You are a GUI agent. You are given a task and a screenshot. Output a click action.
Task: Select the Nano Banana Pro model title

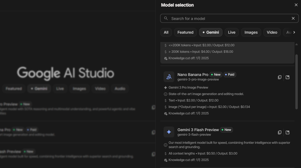[x=193, y=75]
